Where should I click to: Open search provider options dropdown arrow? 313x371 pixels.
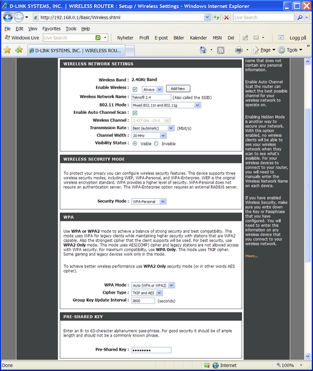coord(307,17)
